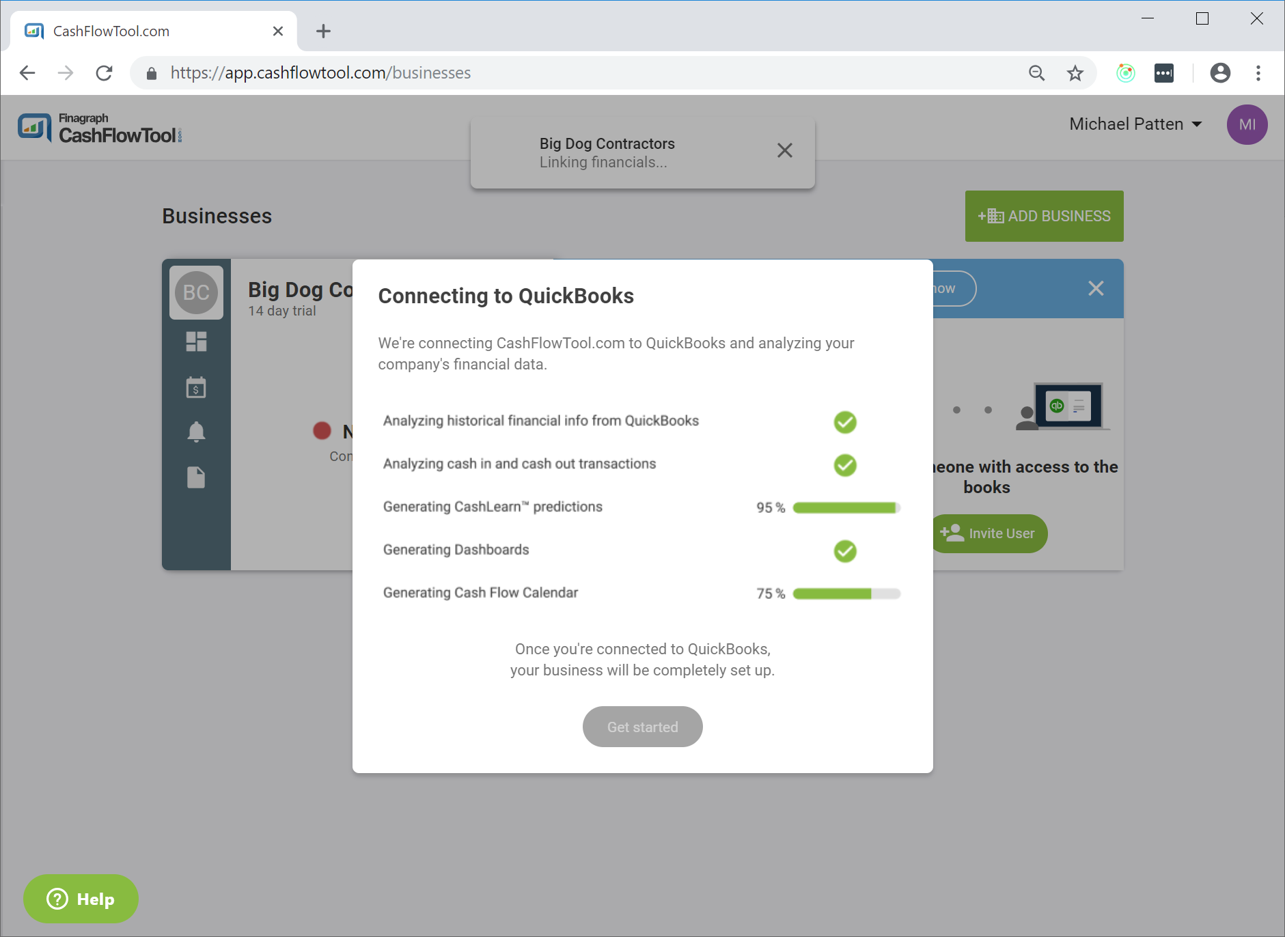Open the Chrome three-dot menu

click(x=1258, y=73)
